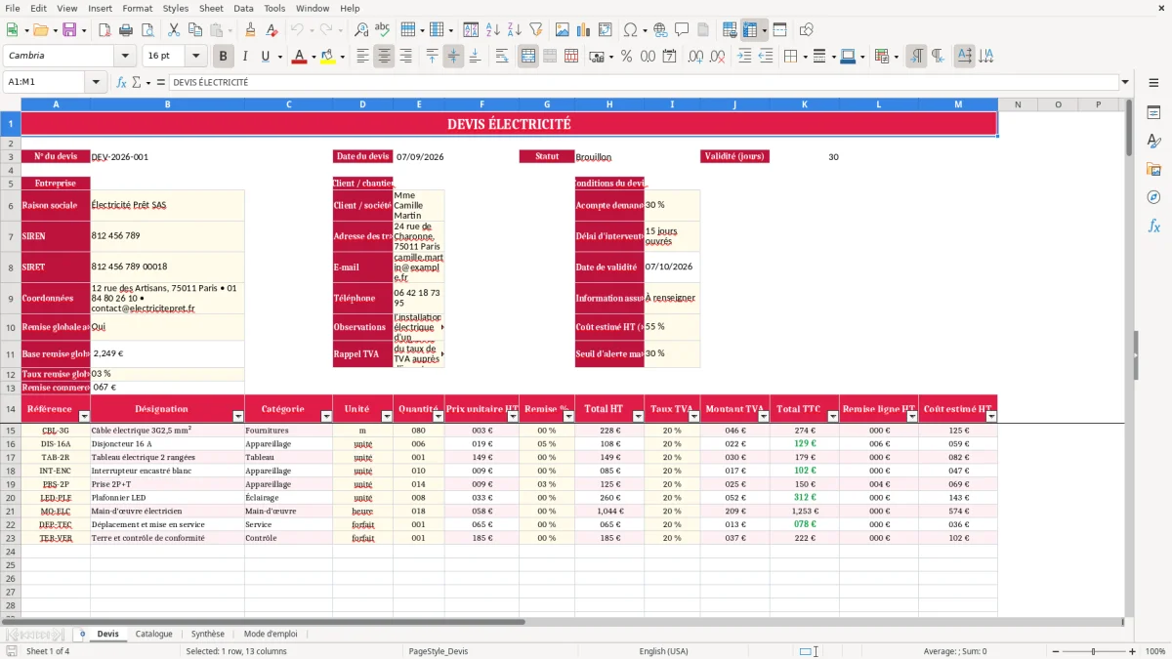Open borders dropdown arrow
The image size is (1172, 659).
point(804,57)
